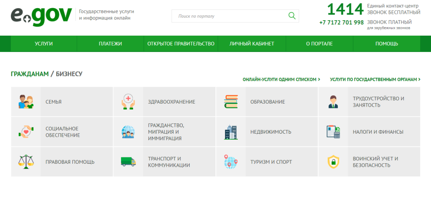Open the Платежи menu item

coord(110,43)
